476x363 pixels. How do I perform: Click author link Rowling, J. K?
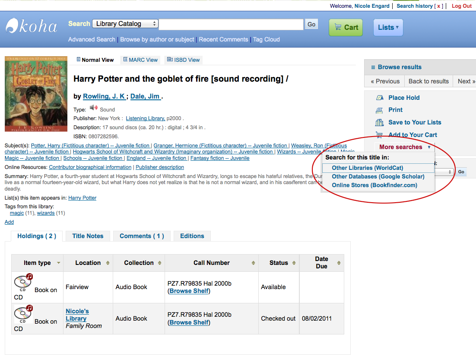pos(104,96)
